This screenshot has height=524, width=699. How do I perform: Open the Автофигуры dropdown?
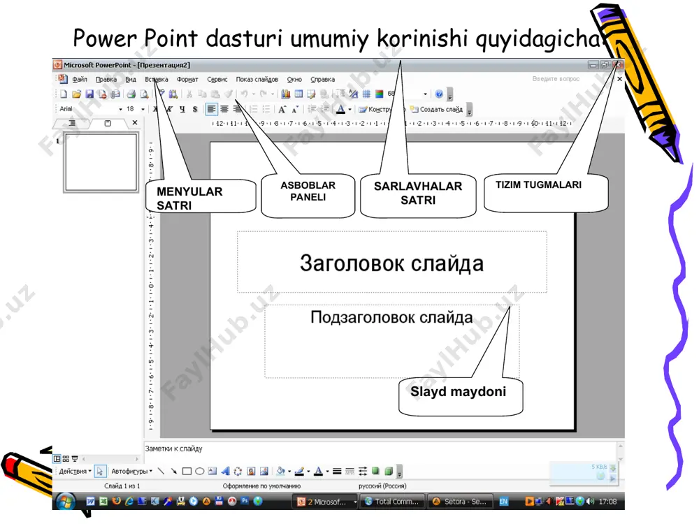point(131,471)
